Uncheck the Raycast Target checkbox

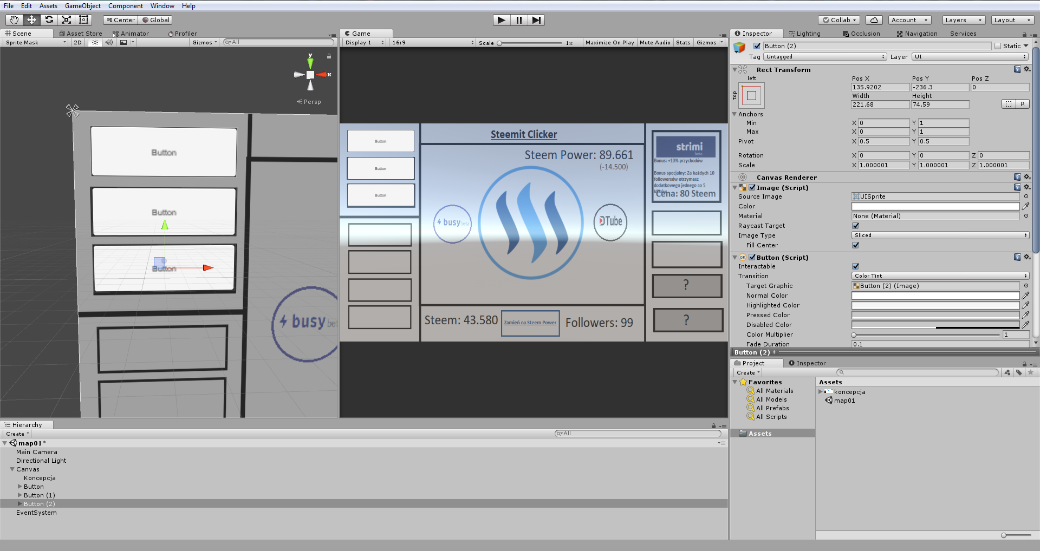[x=855, y=226]
